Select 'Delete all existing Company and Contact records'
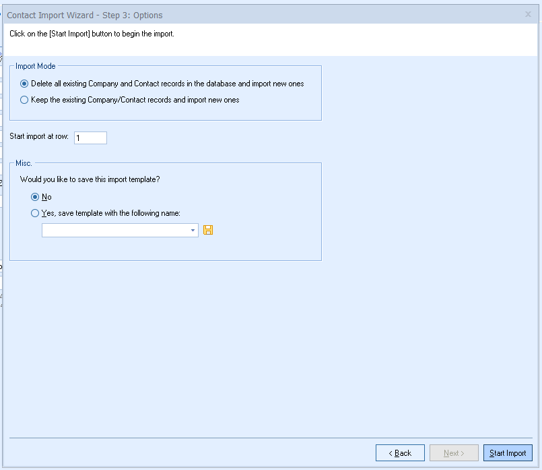The width and height of the screenshot is (542, 470). [x=25, y=84]
